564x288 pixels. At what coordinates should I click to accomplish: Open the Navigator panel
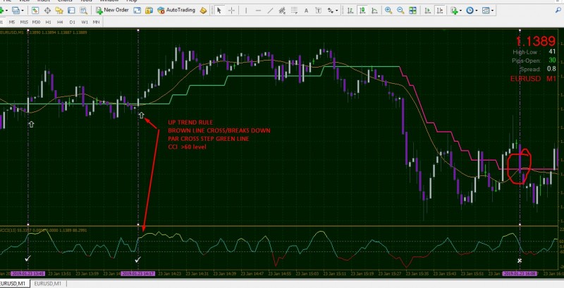[x=59, y=11]
